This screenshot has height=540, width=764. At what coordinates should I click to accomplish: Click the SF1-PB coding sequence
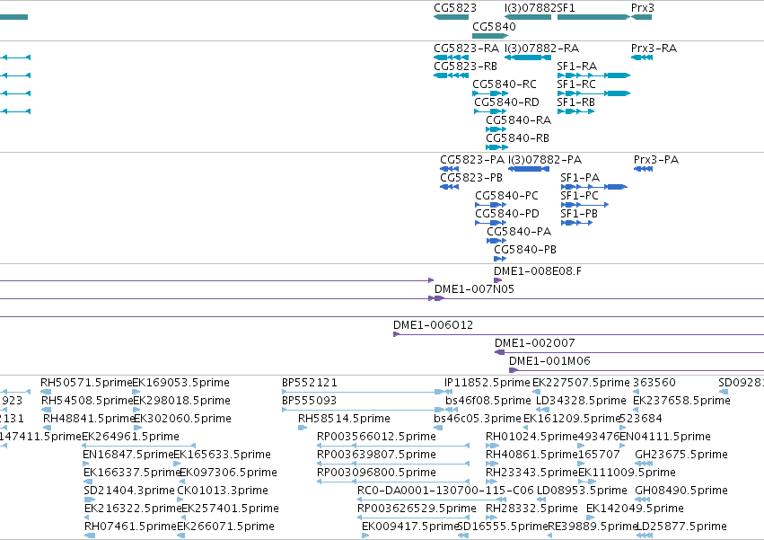[x=578, y=214]
